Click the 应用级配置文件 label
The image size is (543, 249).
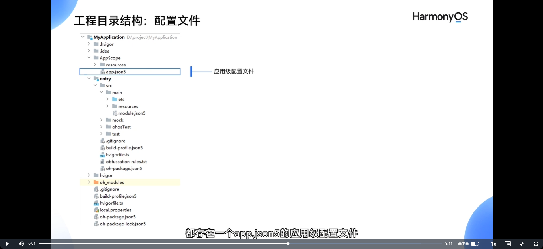pos(234,71)
